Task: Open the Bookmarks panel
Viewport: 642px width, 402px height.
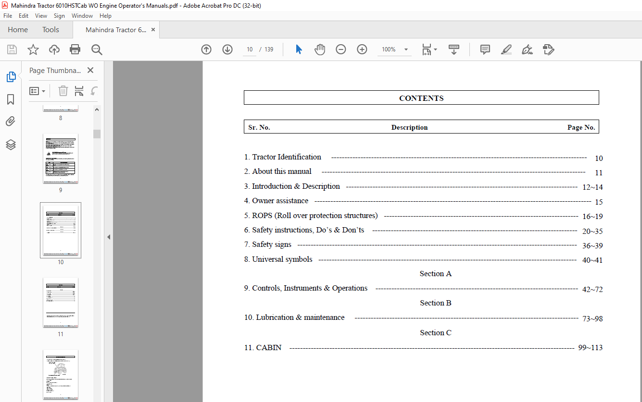Action: pos(11,99)
